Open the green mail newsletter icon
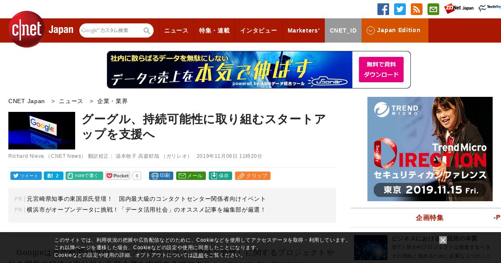 tap(433, 9)
